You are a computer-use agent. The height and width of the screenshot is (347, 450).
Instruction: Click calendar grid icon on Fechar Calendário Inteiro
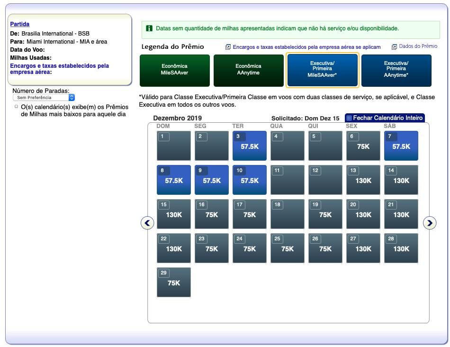[x=349, y=118]
